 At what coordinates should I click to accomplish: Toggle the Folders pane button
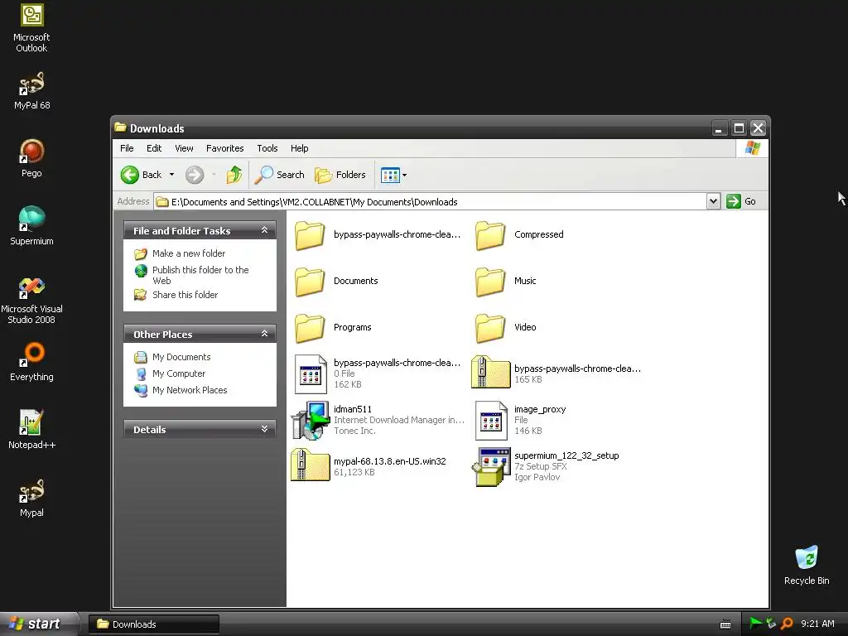click(340, 175)
